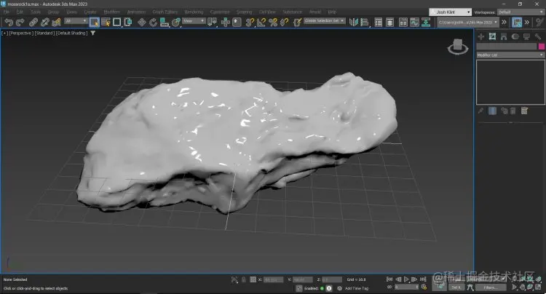This screenshot has width=546, height=294.
Task: Expand the toolbar overflow double-chevron at far right
Action: pyautogui.click(x=527, y=23)
